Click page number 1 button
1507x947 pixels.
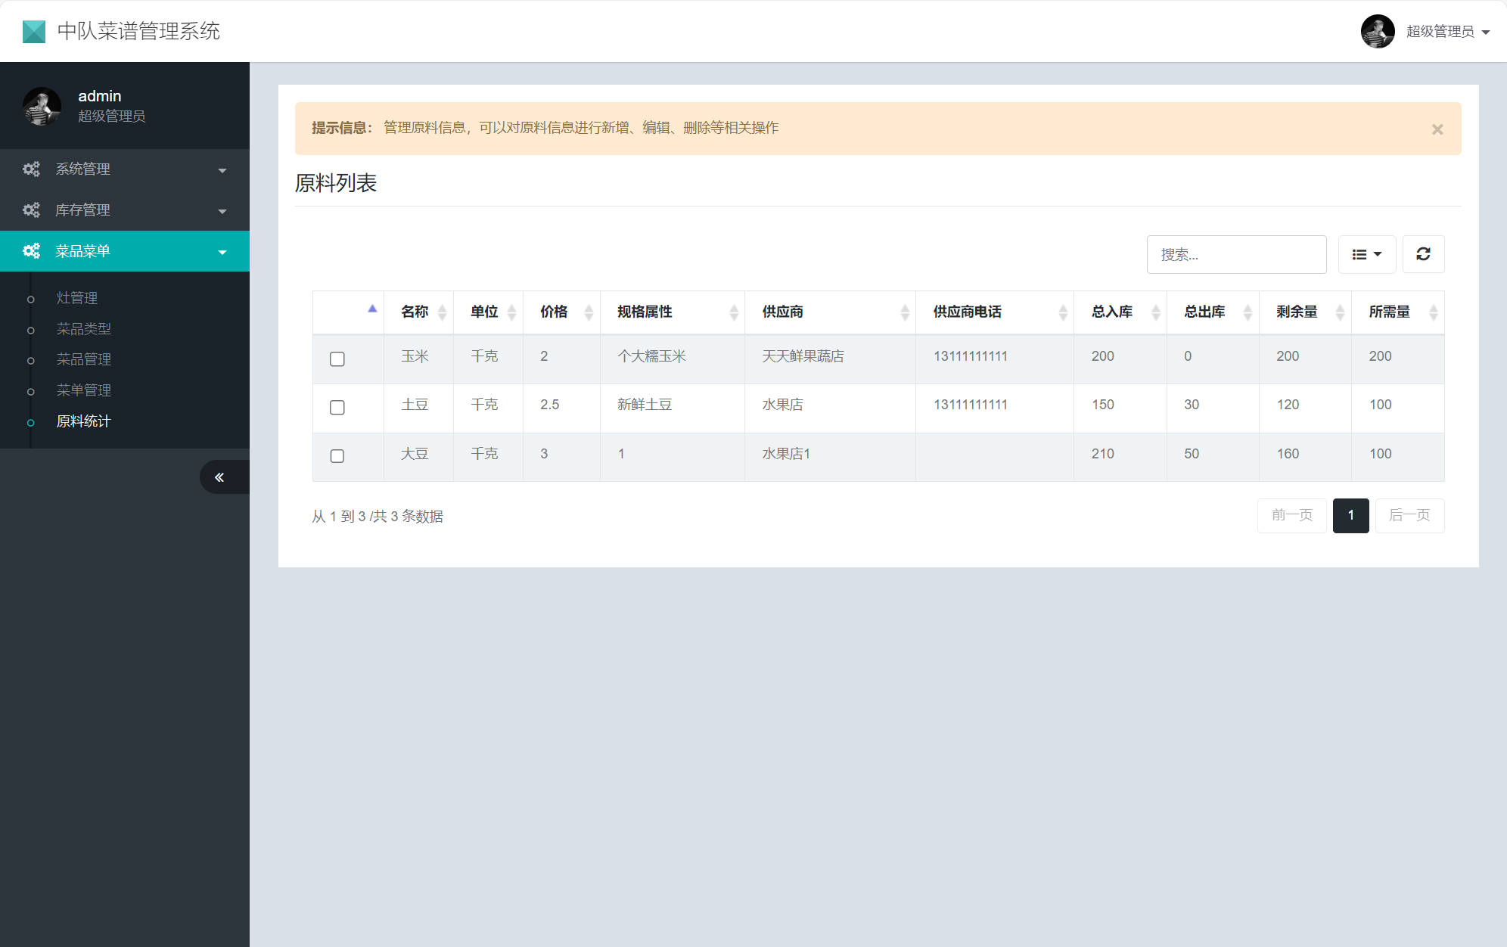(1351, 515)
